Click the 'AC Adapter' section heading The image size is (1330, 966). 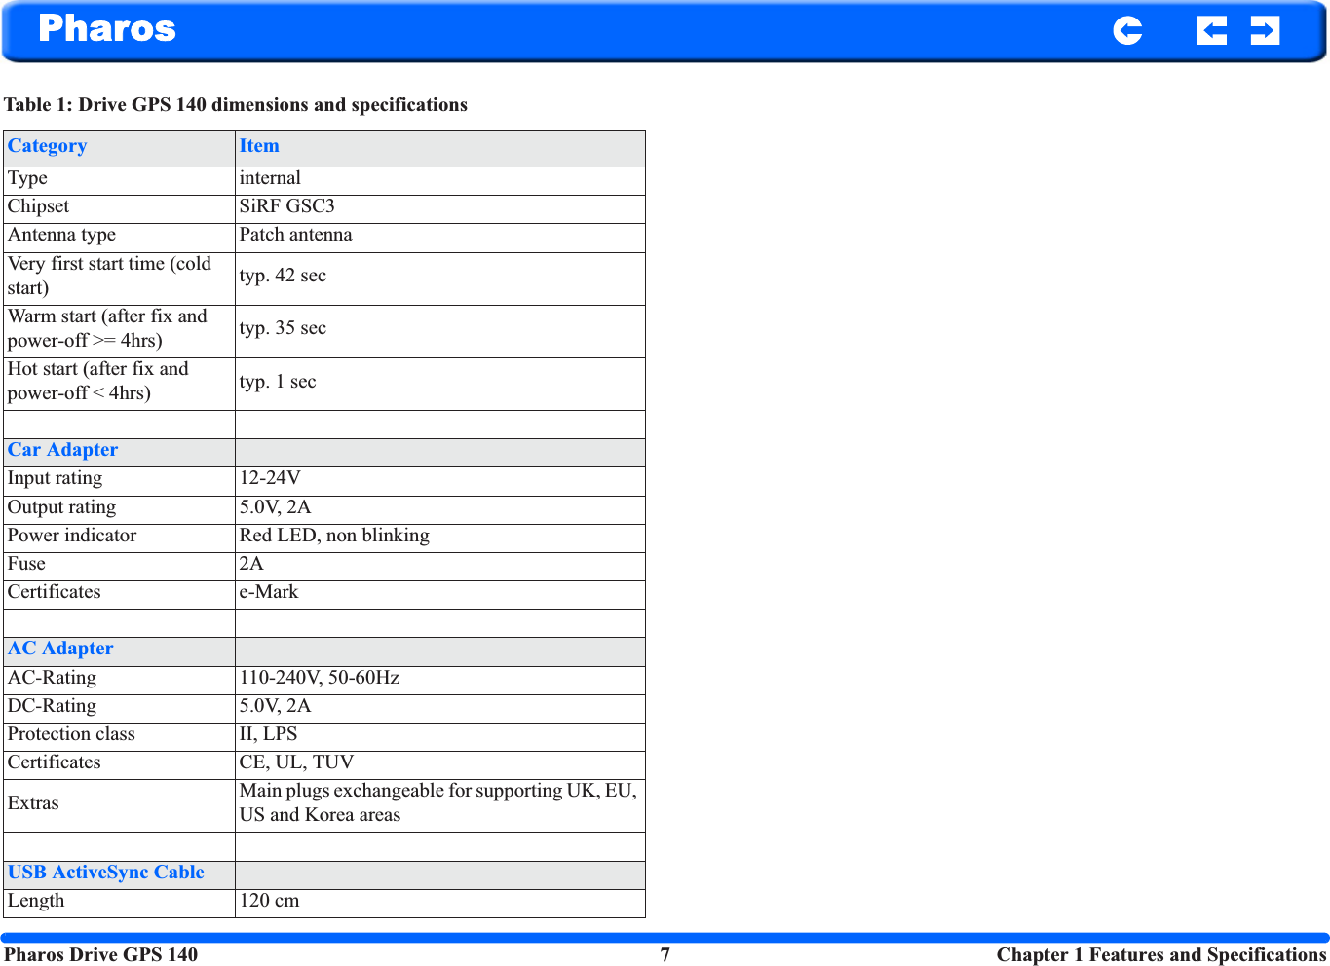coord(60,649)
